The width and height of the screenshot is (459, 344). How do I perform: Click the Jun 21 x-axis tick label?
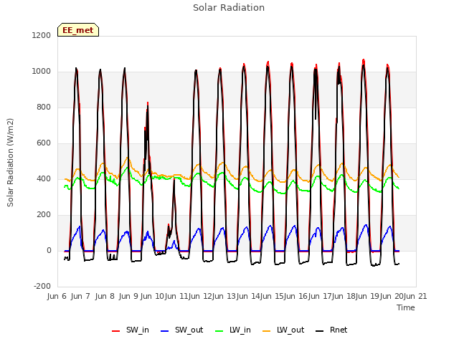[415, 296]
